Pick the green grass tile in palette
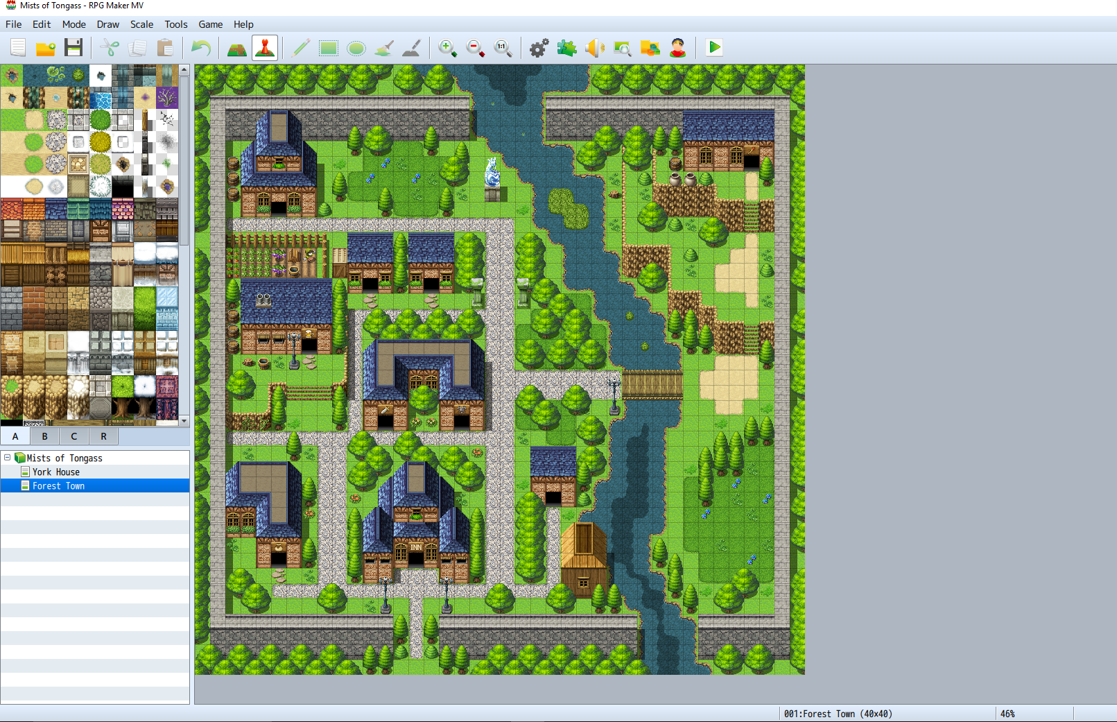This screenshot has width=1117, height=722. 12,120
